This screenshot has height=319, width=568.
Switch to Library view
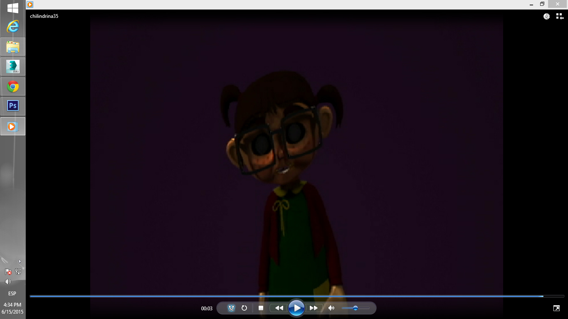(560, 17)
